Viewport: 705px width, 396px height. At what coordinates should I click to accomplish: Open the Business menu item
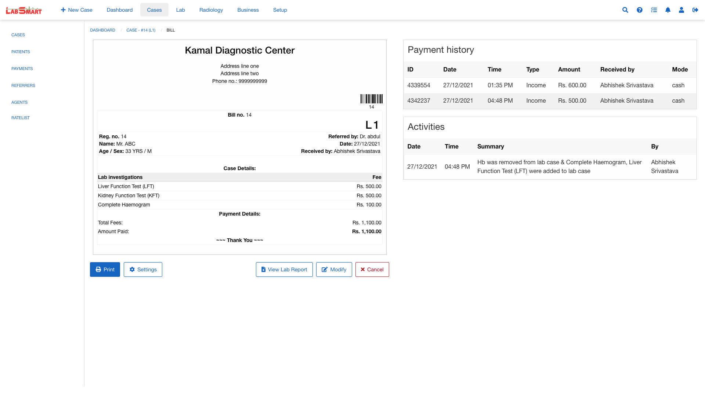pyautogui.click(x=248, y=10)
